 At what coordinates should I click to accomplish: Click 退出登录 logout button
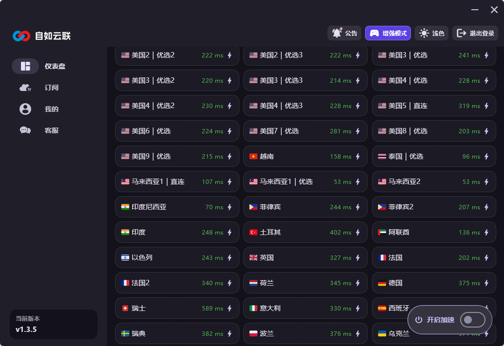[x=475, y=33]
